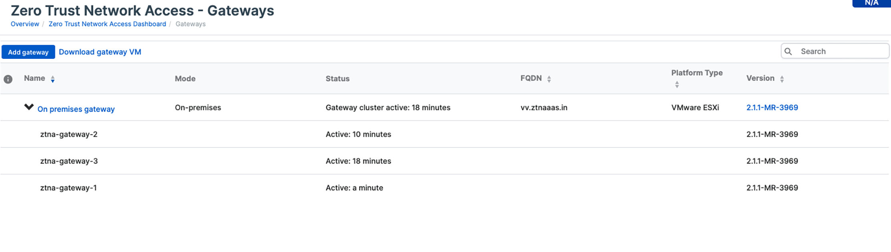Viewport: 891px width, 252px height.
Task: Select the ztna-gateway-1 row
Action: (x=68, y=188)
